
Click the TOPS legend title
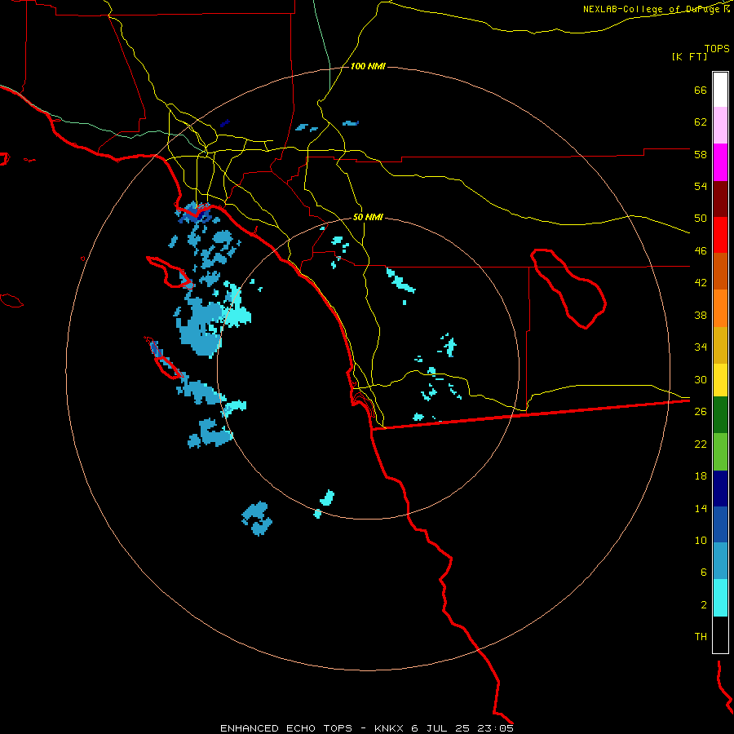click(x=717, y=48)
